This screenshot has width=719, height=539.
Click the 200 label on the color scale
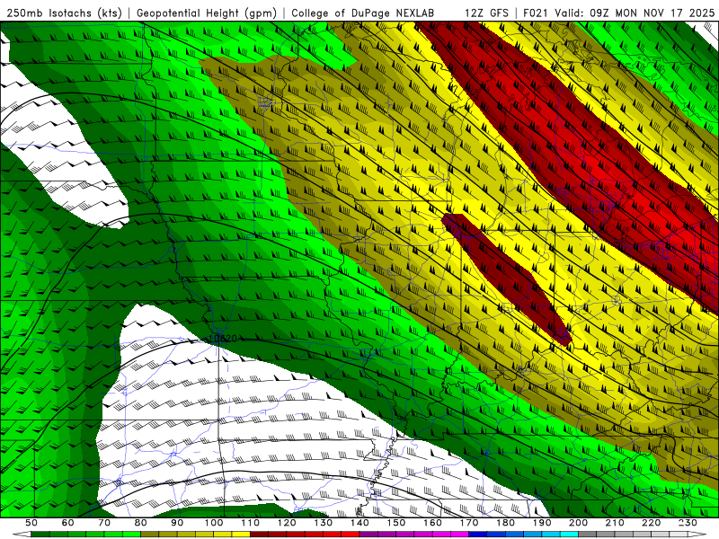(578, 523)
